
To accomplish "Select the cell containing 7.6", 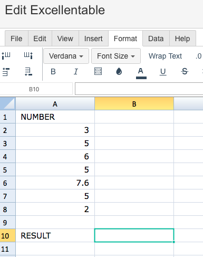I will [x=55, y=183].
